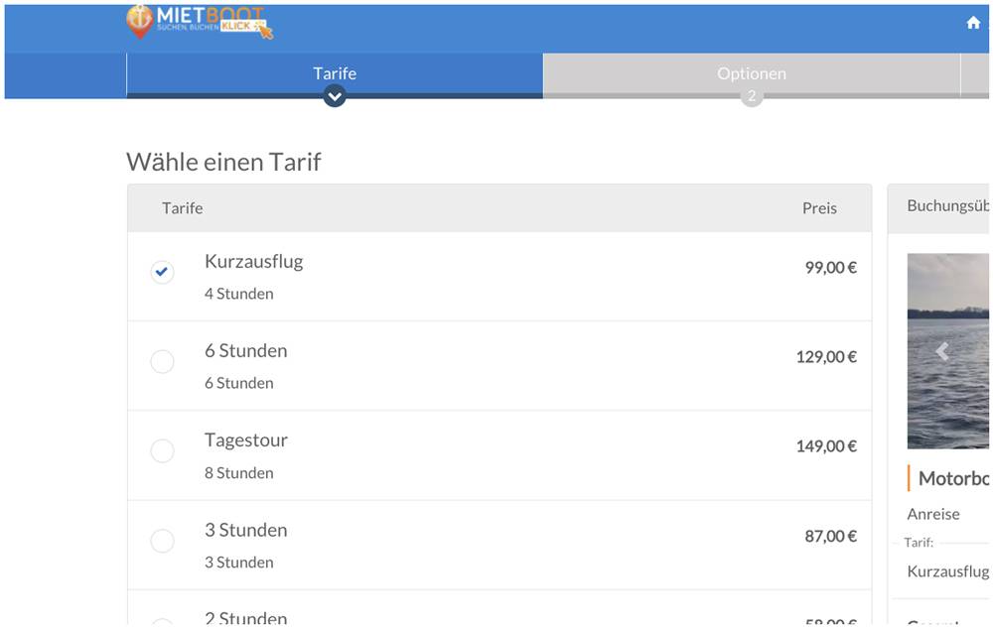Click the Tagestour tariff title
The image size is (993, 628).
pyautogui.click(x=246, y=440)
